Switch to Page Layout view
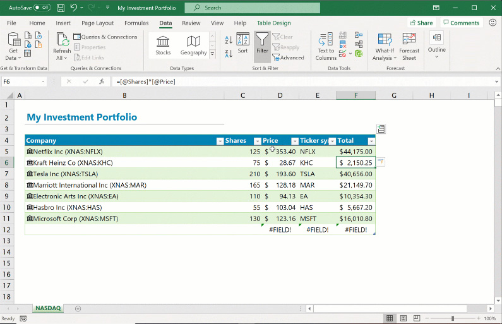The width and height of the screenshot is (502, 324). (403, 318)
